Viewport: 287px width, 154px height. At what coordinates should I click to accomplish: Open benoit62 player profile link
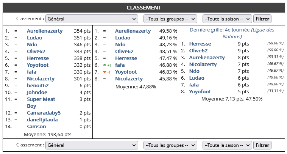(38, 86)
